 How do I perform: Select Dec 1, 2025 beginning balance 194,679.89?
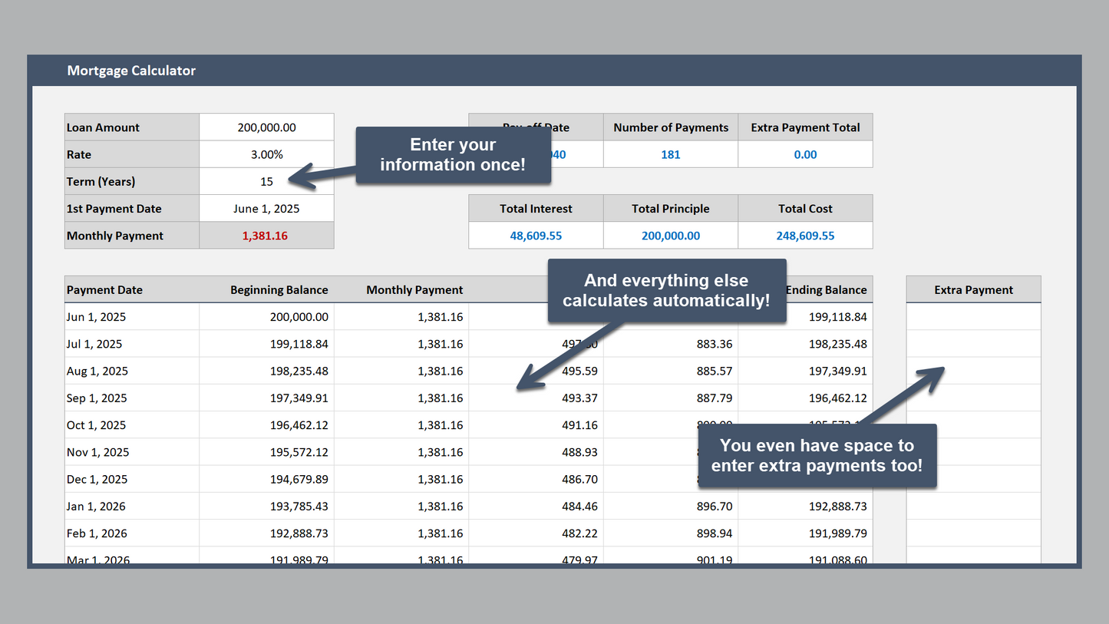(266, 479)
